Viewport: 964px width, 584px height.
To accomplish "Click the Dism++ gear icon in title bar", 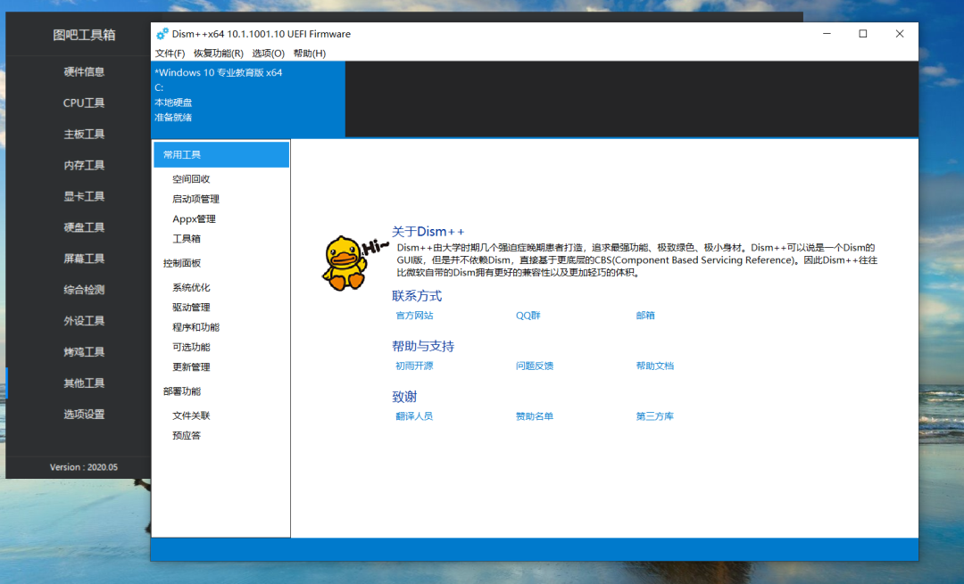I will click(162, 34).
